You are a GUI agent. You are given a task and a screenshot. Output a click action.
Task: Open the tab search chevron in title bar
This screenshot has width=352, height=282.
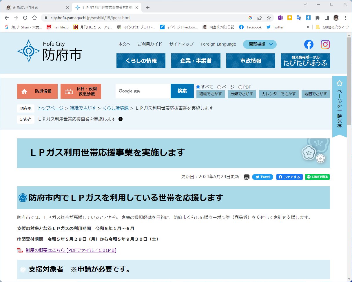(305, 4)
